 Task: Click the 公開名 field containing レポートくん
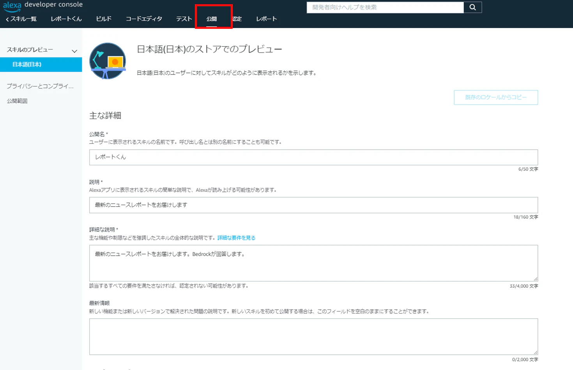pos(313,157)
